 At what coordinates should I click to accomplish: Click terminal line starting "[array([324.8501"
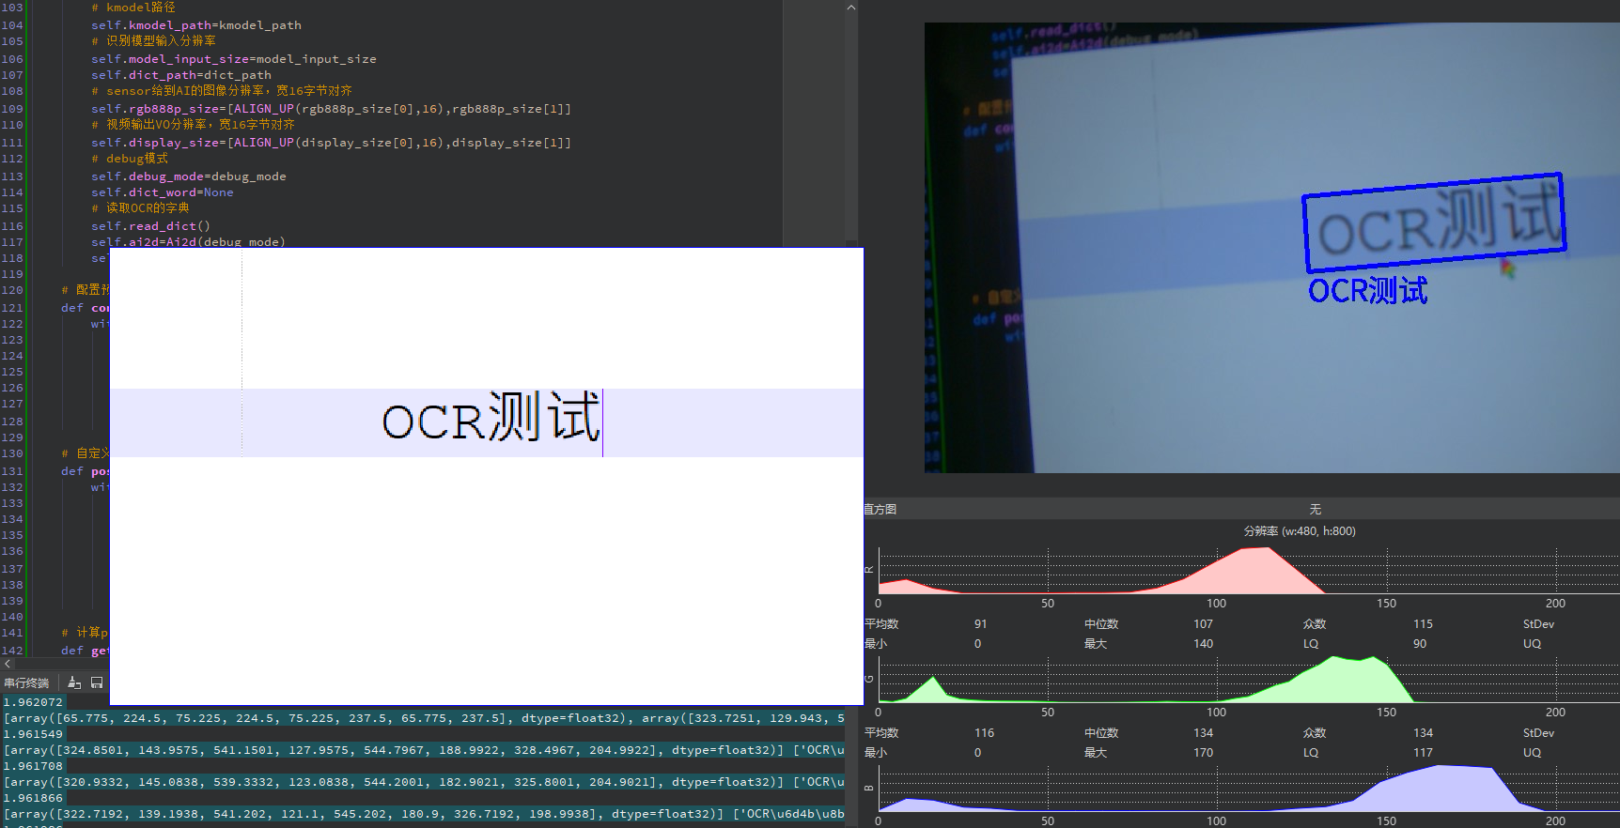424,750
